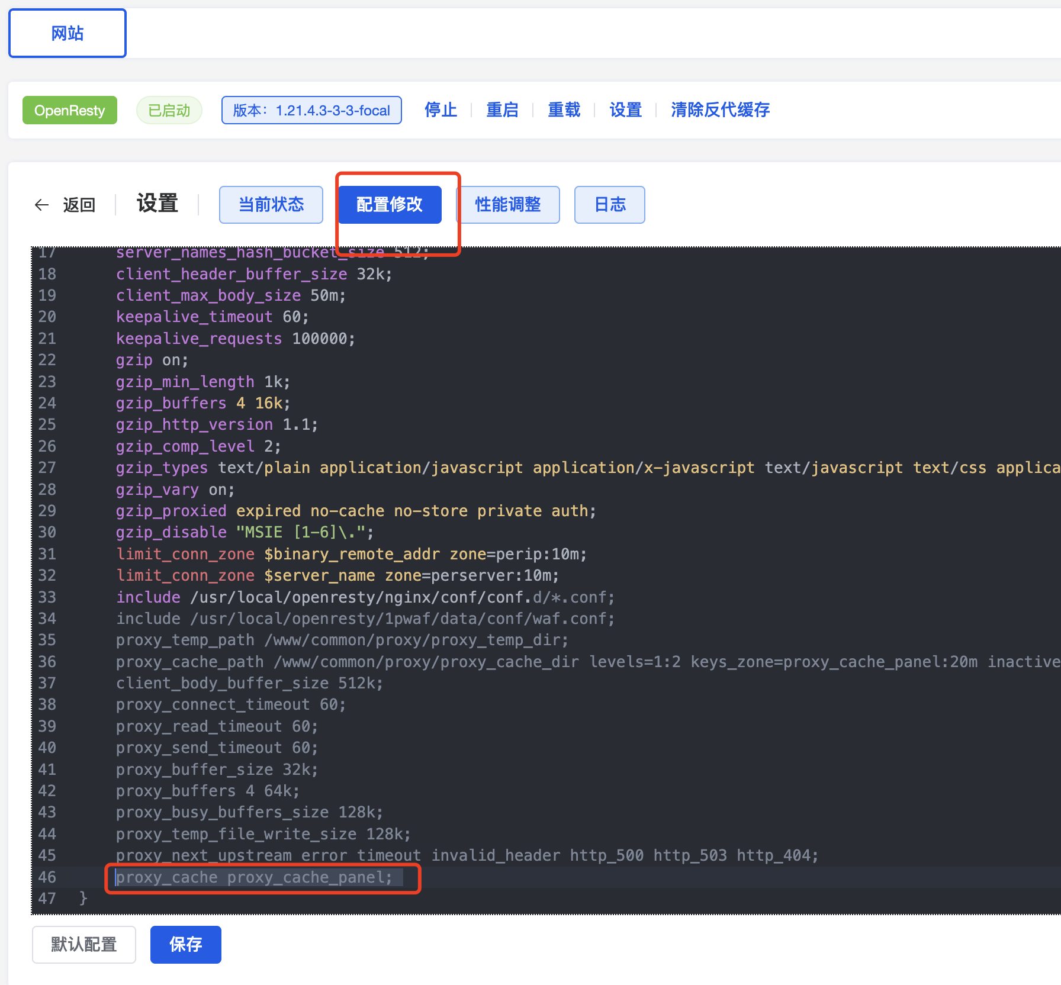Image resolution: width=1061 pixels, height=985 pixels.
Task: Click the 已启动 status tag
Action: 169,111
